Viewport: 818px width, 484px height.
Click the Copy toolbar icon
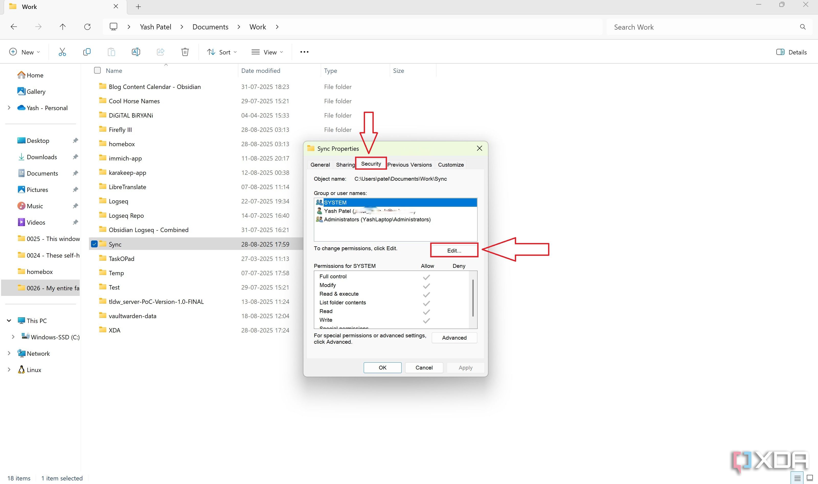pos(87,52)
